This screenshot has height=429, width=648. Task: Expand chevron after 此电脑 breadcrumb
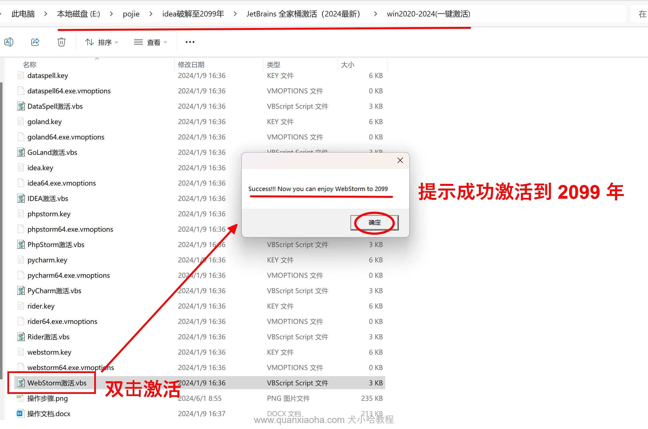point(46,14)
